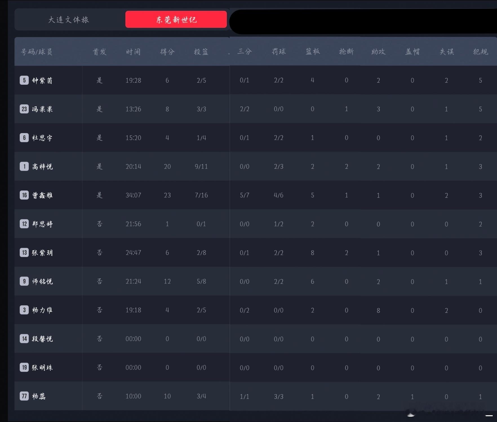497x422 pixels.
Task: Sort by the 篮板 column header
Action: tap(313, 51)
